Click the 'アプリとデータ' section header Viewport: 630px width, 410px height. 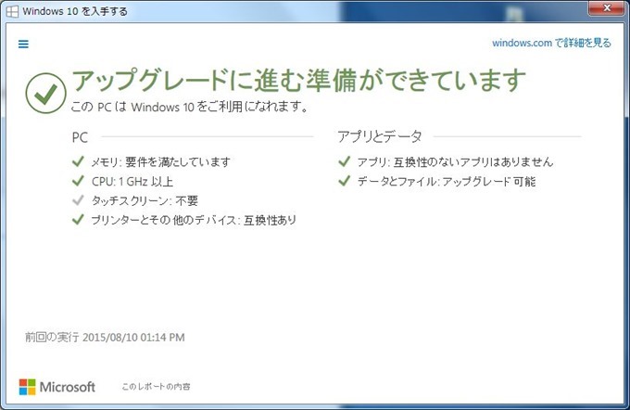(x=380, y=136)
